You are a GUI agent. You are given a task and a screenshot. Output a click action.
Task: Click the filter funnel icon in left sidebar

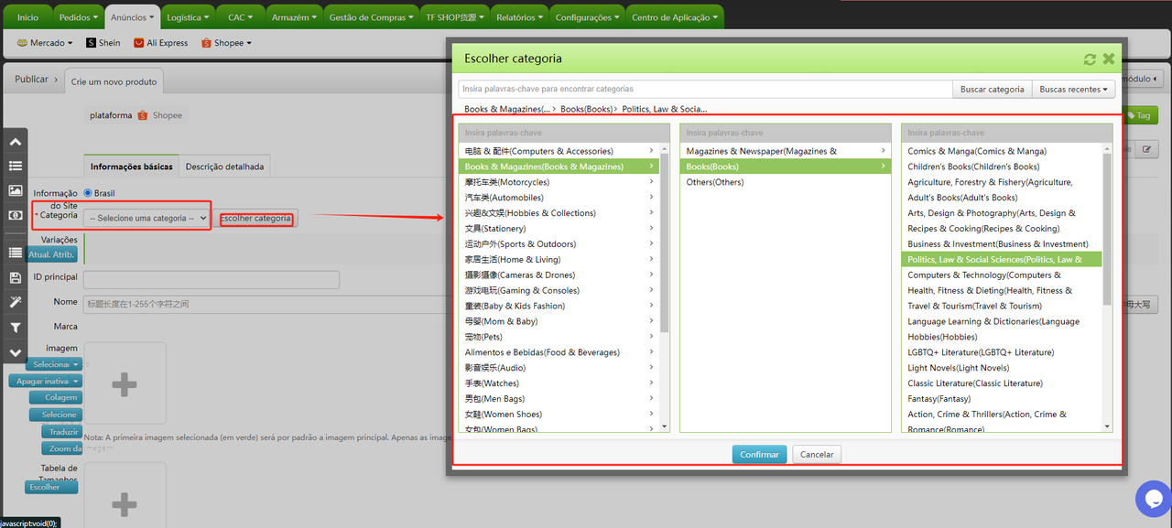pyautogui.click(x=16, y=328)
